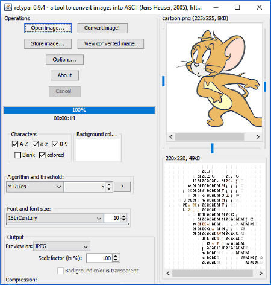Enable the Blank character checkbox
The height and width of the screenshot is (285, 271).
(17, 155)
